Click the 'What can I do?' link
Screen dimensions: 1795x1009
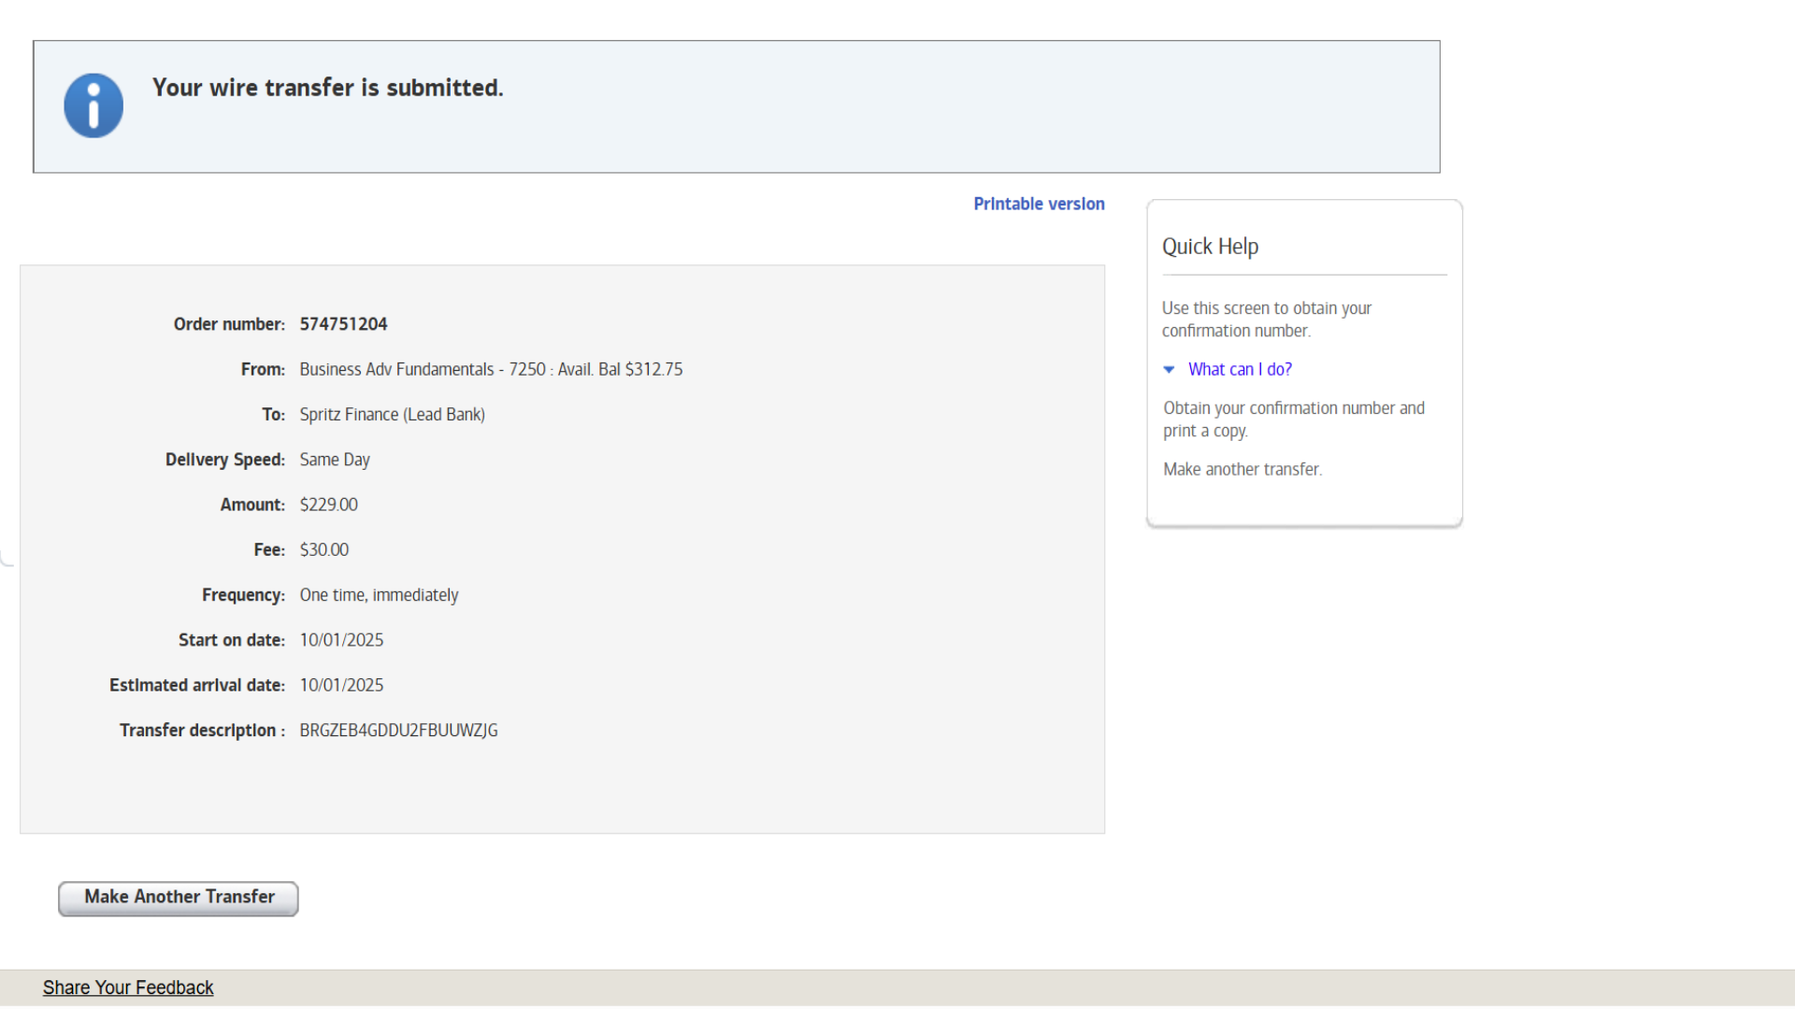[x=1240, y=369]
